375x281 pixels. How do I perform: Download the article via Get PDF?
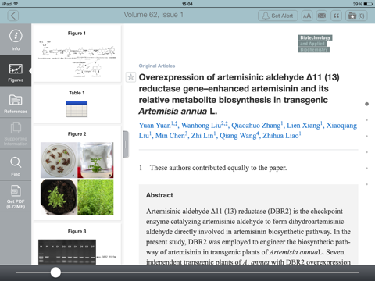(x=16, y=197)
